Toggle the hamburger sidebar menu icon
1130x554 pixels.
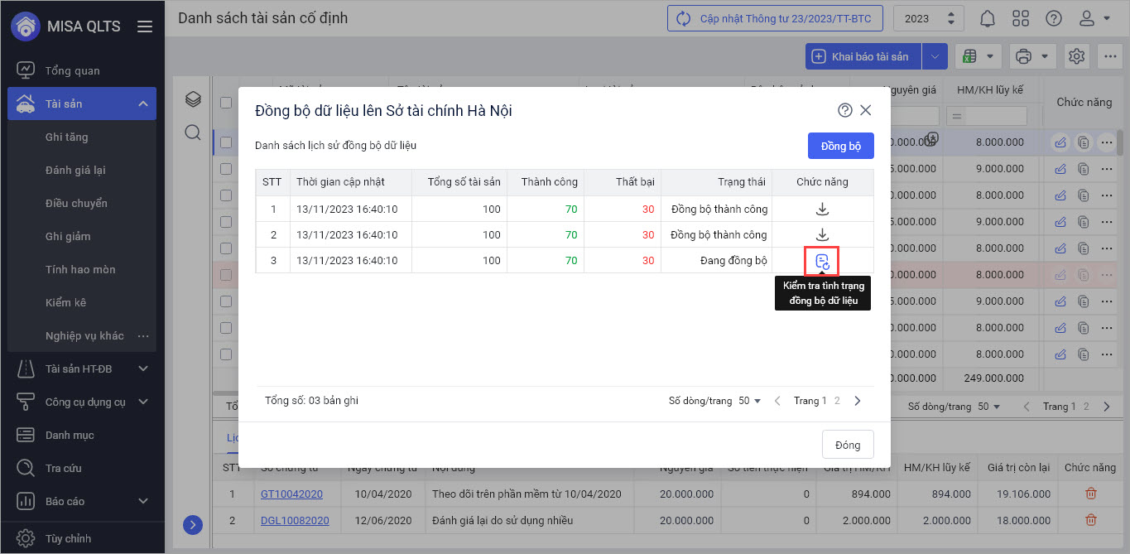click(x=145, y=26)
